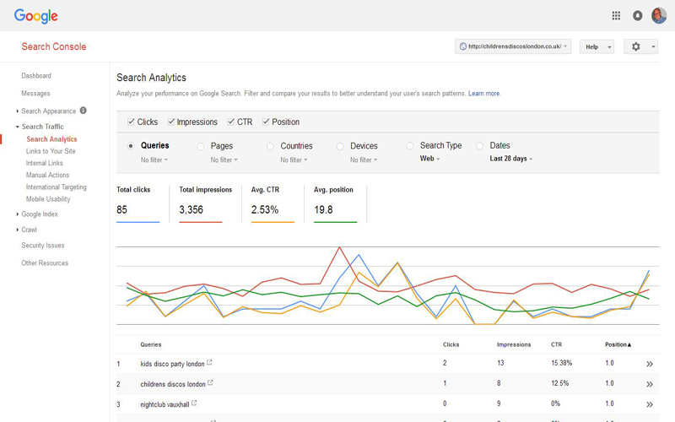This screenshot has width=675, height=422.
Task: Click Total impressions card with red line
Action: click(x=205, y=204)
